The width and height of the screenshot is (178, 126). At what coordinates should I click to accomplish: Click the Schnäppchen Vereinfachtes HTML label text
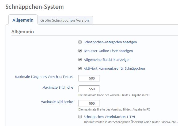click(x=110, y=117)
